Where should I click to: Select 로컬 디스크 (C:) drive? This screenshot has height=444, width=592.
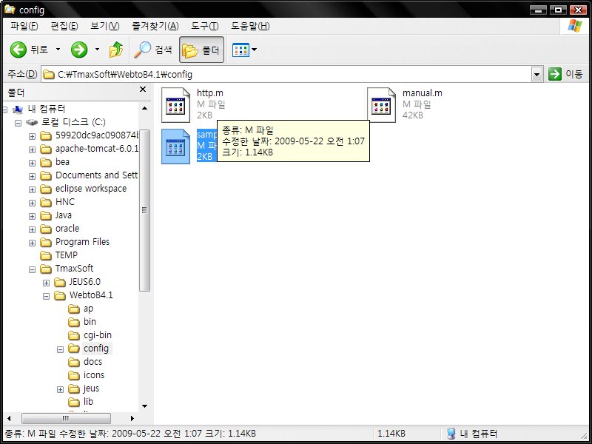[x=73, y=122]
